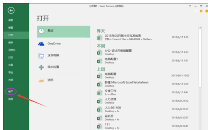Click Excel icon beside 办公-设计用电脑配置
208x130 pixels.
(100, 52)
